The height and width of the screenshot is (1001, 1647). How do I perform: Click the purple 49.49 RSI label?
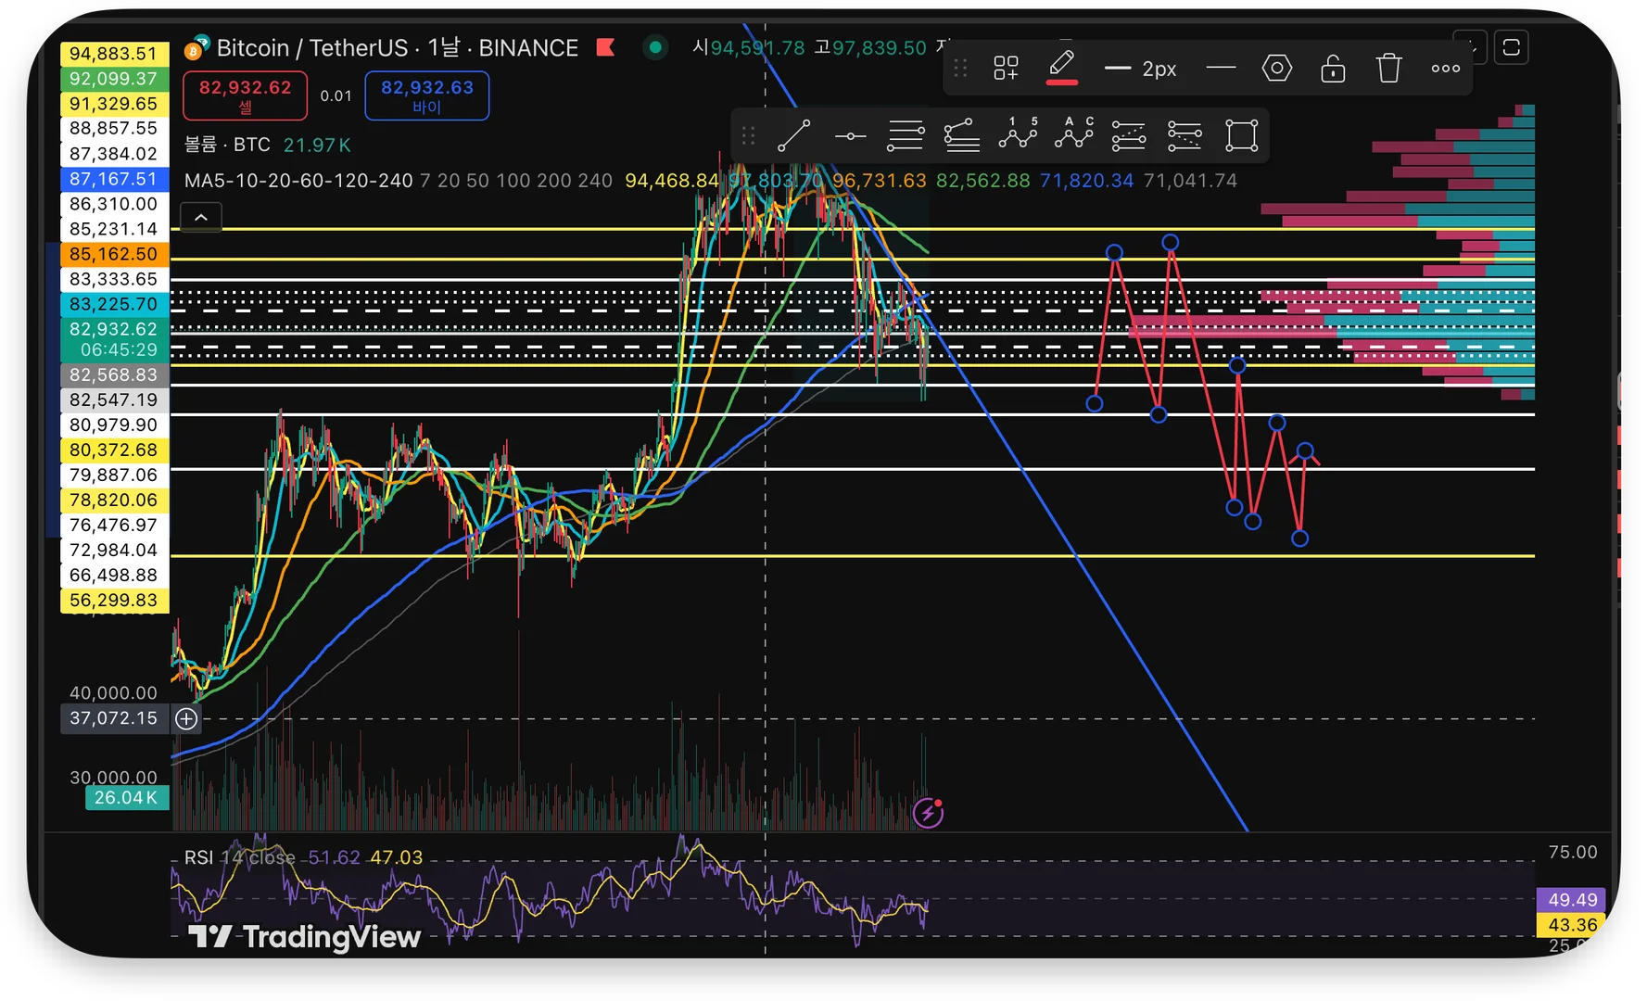1572,900
